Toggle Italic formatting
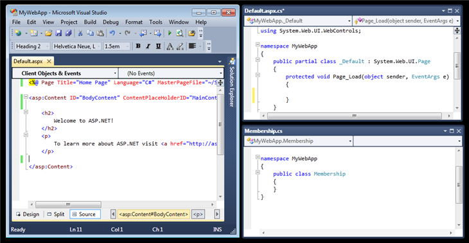 coord(148,46)
